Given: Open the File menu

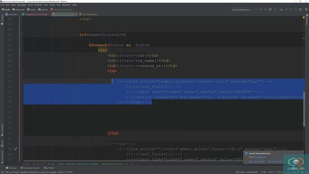Looking at the screenshot, I should 2,5.
